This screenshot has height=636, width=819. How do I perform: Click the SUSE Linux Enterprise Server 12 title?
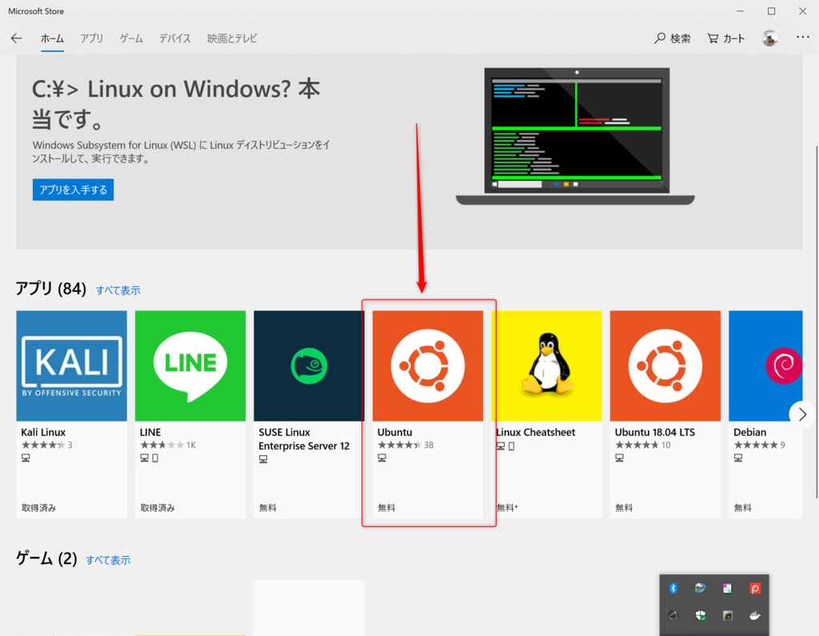[x=304, y=439]
